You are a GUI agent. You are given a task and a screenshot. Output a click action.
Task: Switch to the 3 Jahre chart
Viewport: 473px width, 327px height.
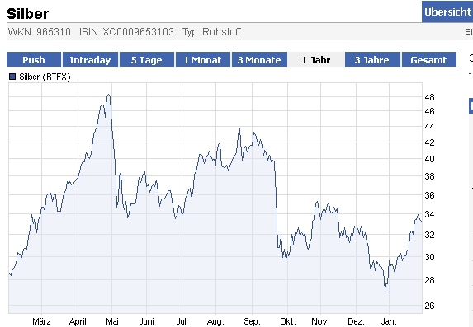(x=372, y=59)
